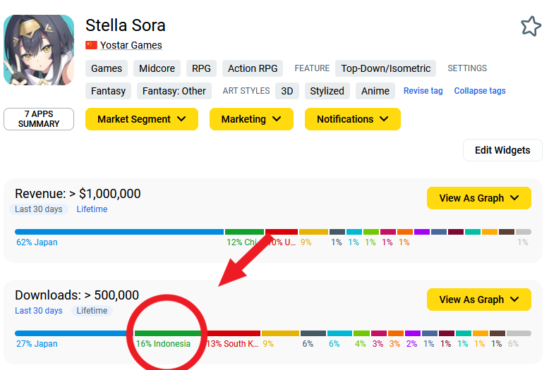The height and width of the screenshot is (370, 549).
Task: Click the red South Korea downloads bar segment
Action: coord(234,333)
